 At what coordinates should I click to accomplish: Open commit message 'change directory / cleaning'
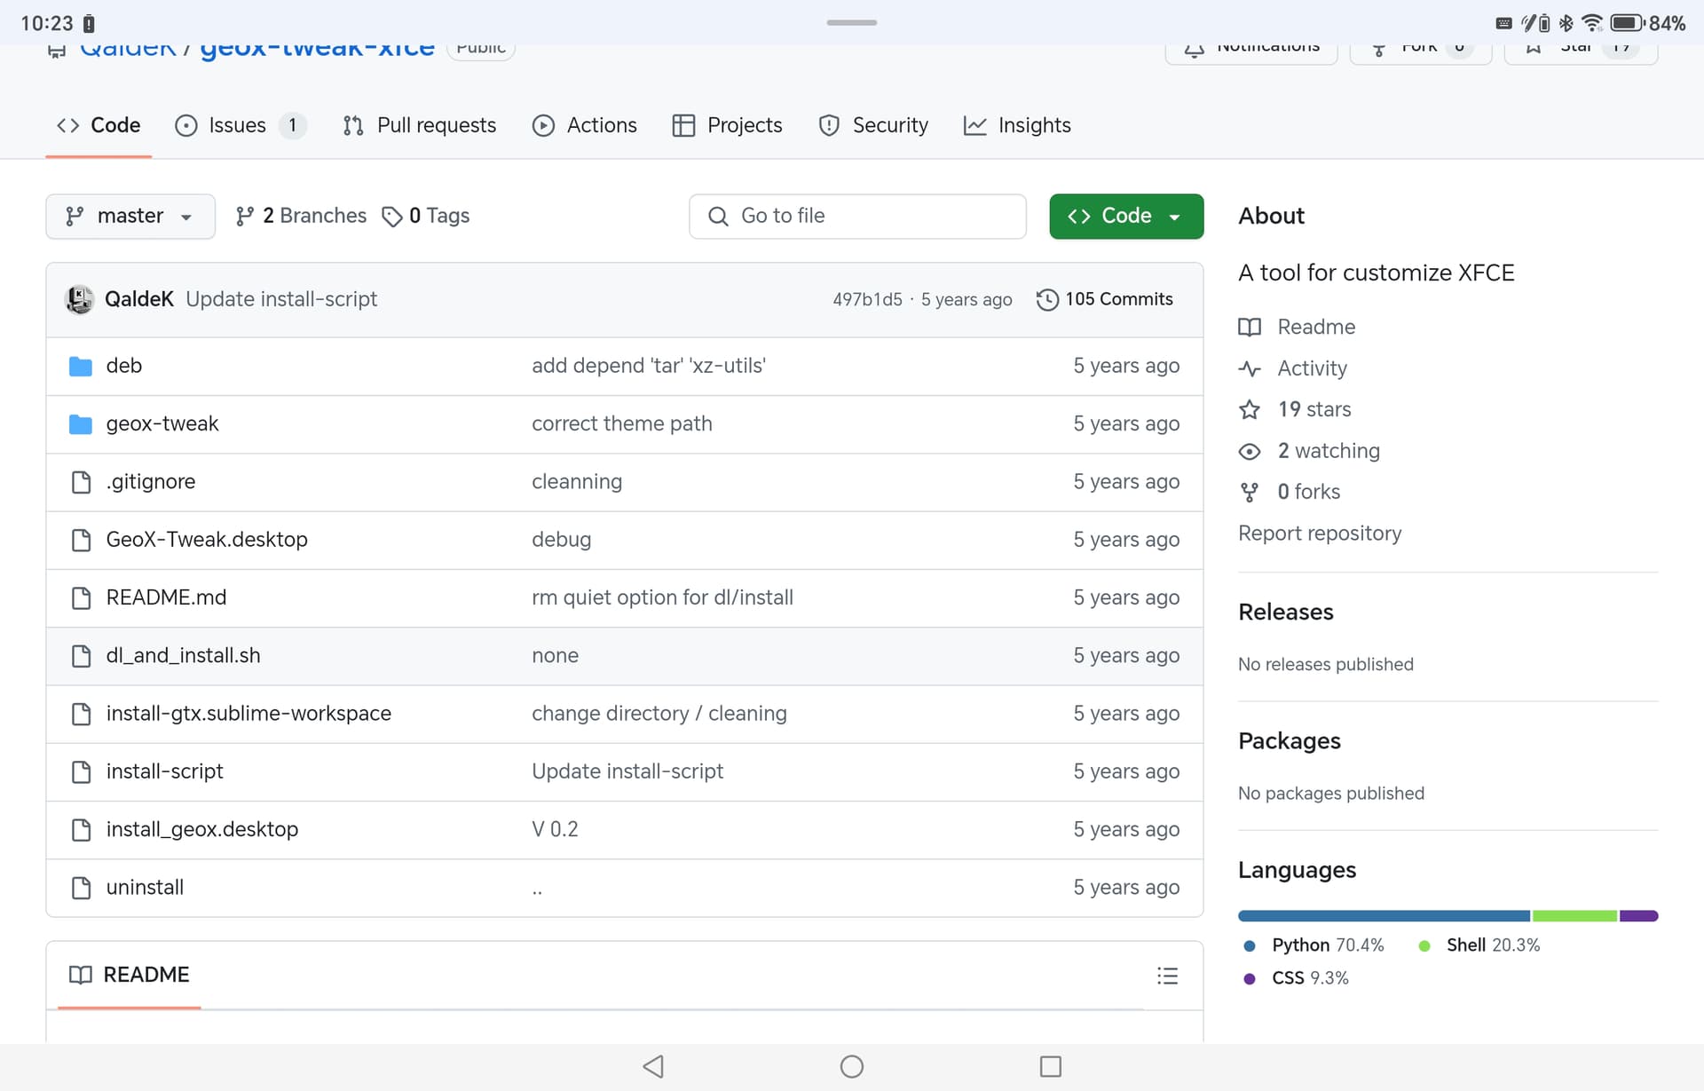[x=659, y=713]
